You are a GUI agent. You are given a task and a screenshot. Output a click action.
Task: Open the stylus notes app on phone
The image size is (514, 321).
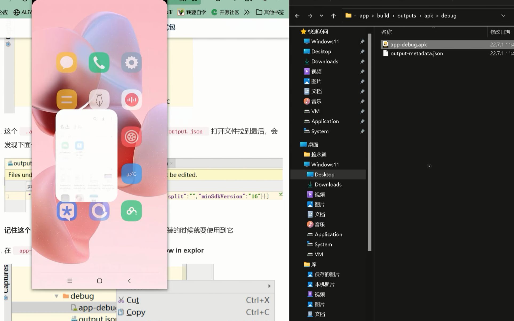(x=99, y=100)
